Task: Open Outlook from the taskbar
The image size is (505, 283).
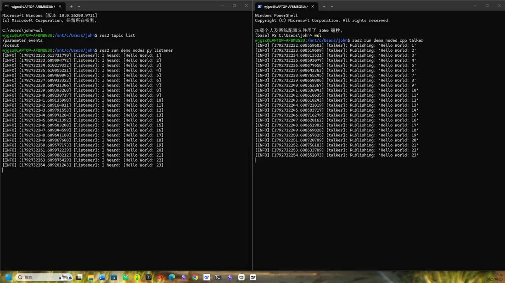Action: click(102, 277)
